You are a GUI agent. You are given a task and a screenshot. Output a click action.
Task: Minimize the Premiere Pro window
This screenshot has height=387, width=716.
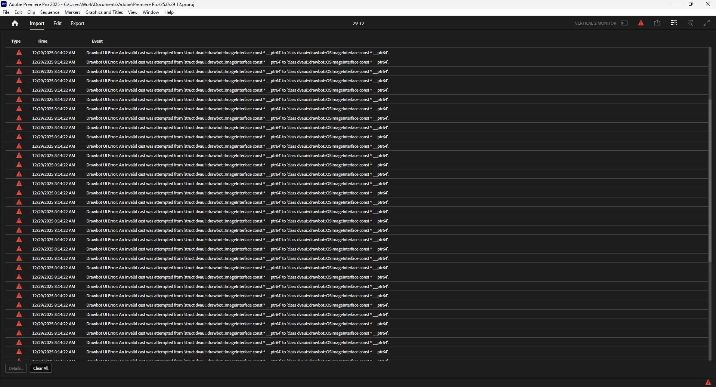coord(674,4)
